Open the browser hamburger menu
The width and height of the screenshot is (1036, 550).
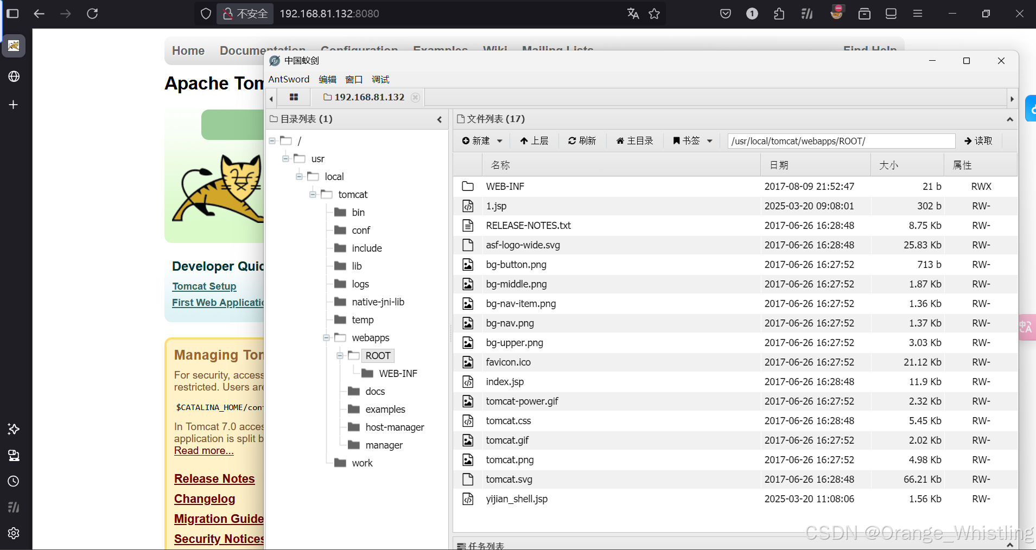pos(918,14)
